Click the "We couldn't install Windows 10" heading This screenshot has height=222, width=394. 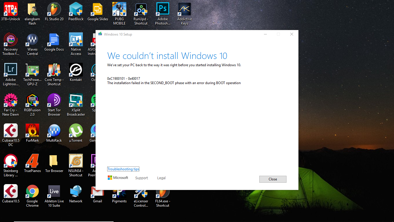(167, 56)
